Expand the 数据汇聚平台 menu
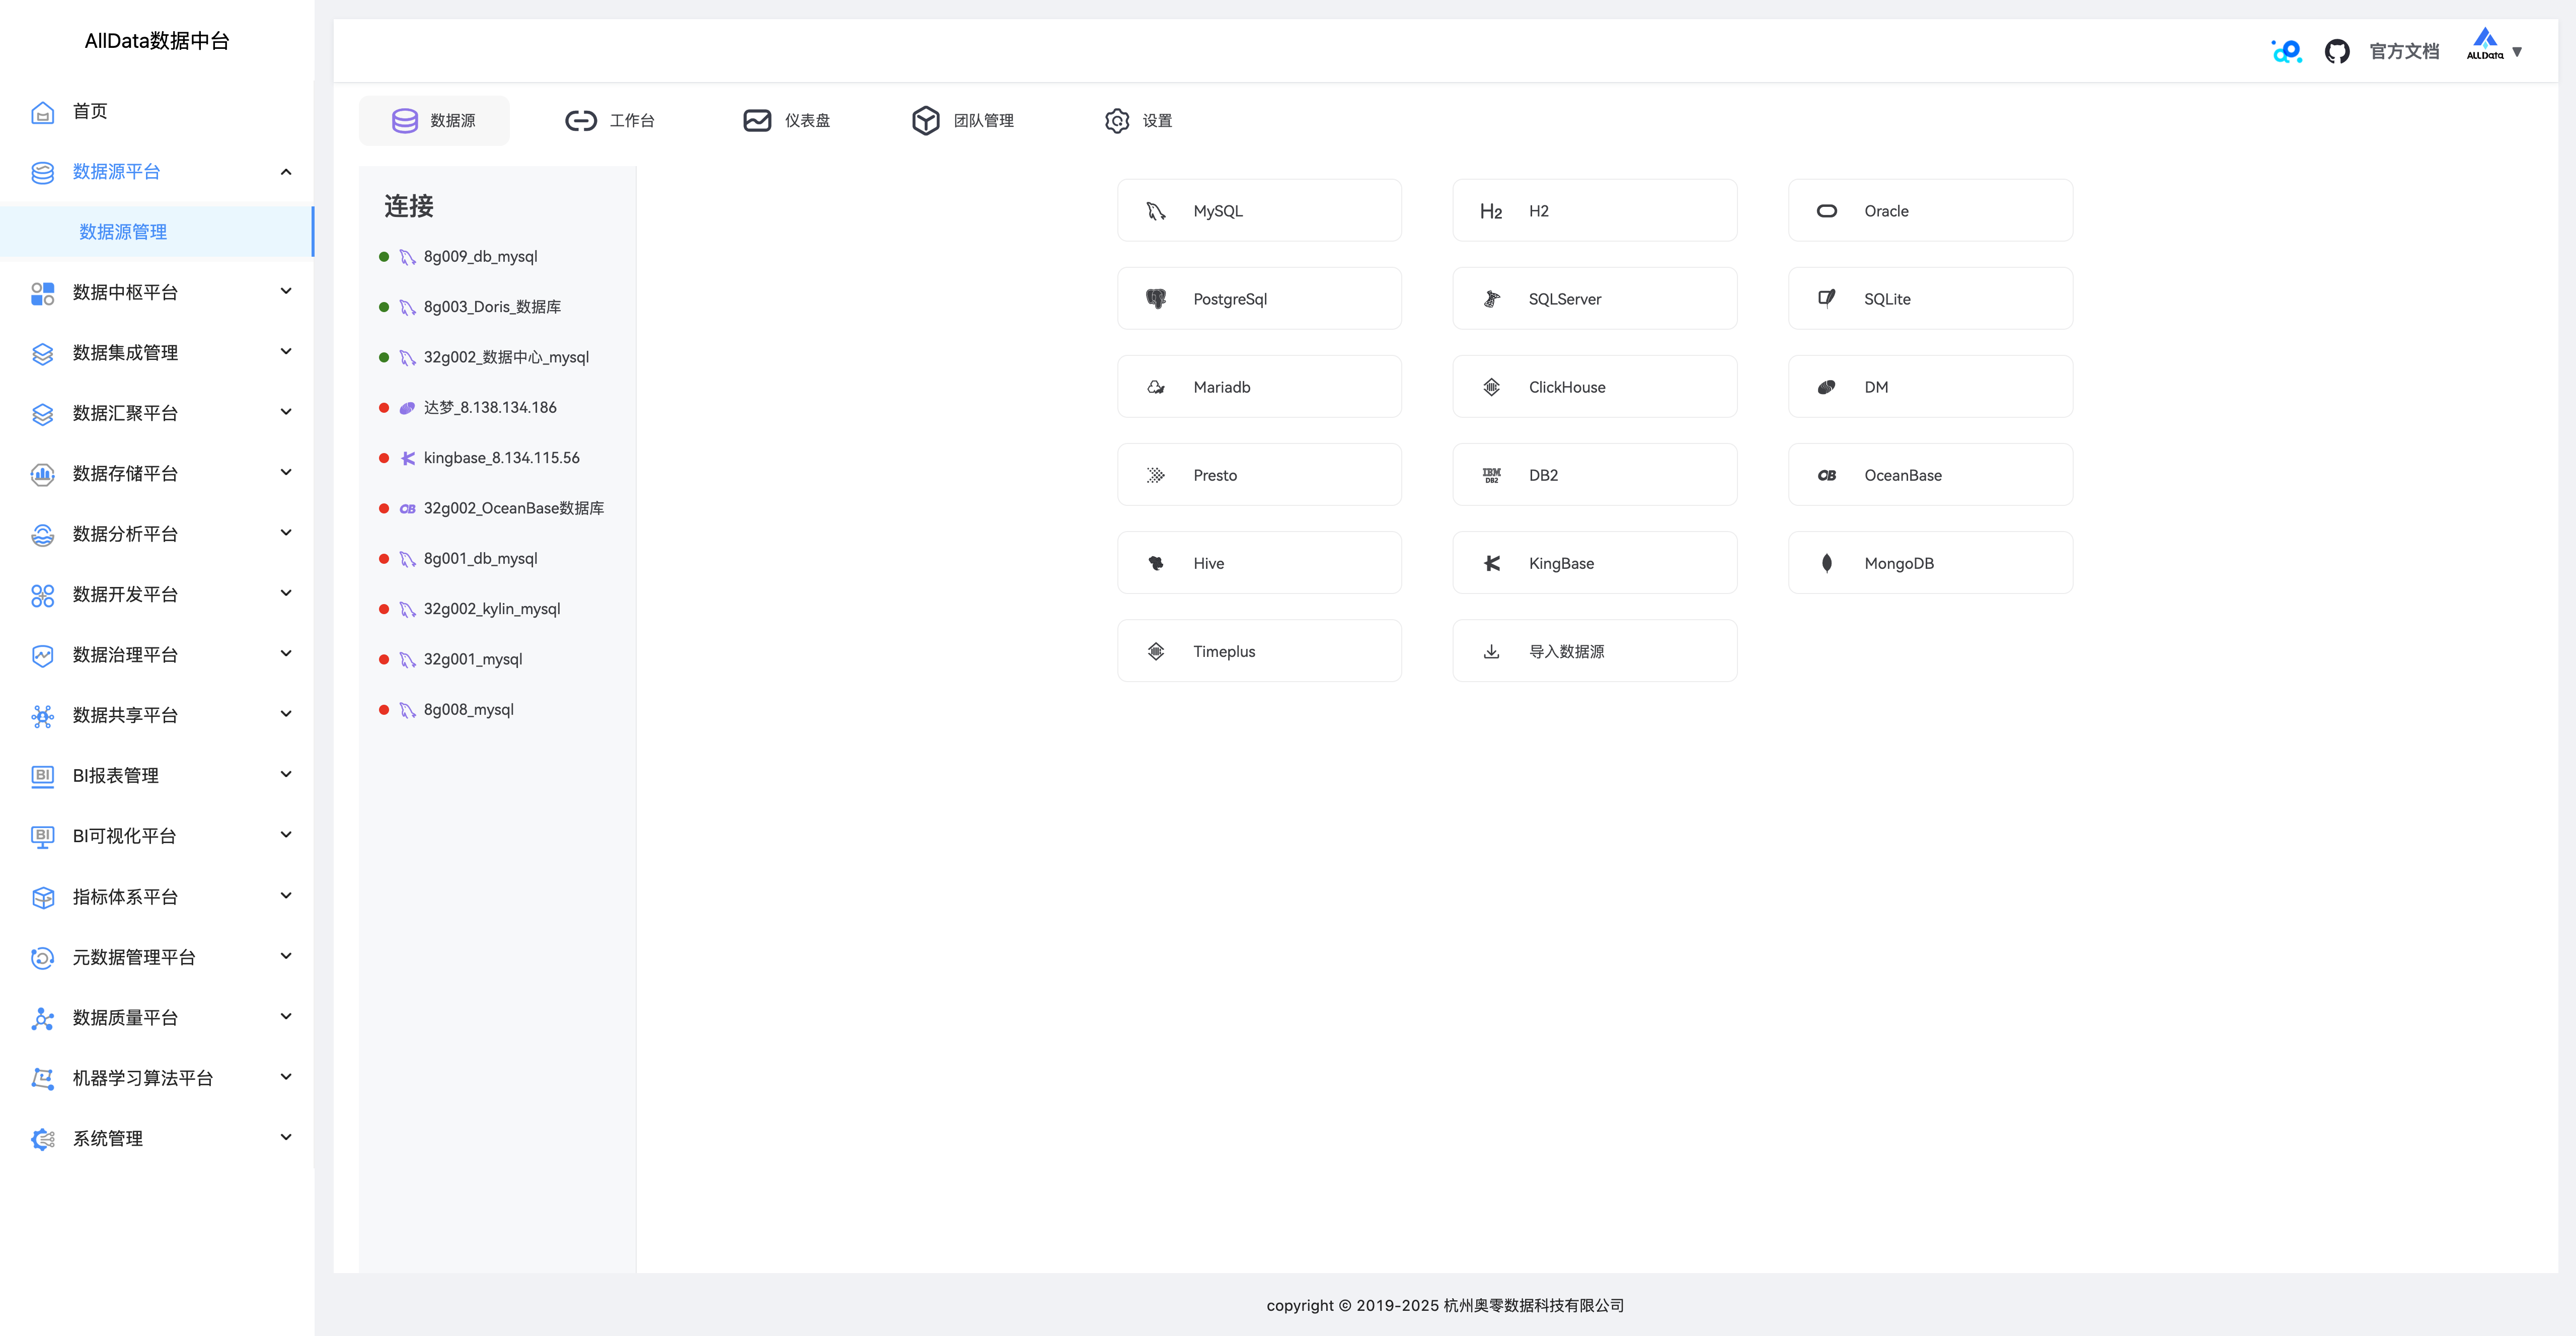 (157, 413)
